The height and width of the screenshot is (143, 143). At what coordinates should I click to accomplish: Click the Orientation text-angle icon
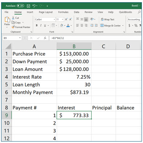coord(92,19)
